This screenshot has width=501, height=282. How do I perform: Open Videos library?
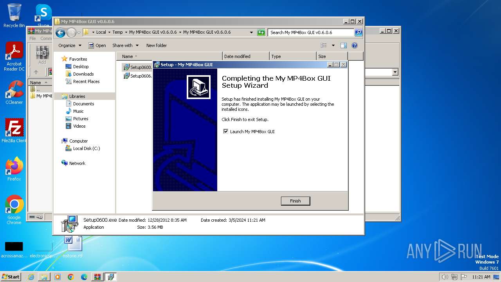tap(79, 126)
